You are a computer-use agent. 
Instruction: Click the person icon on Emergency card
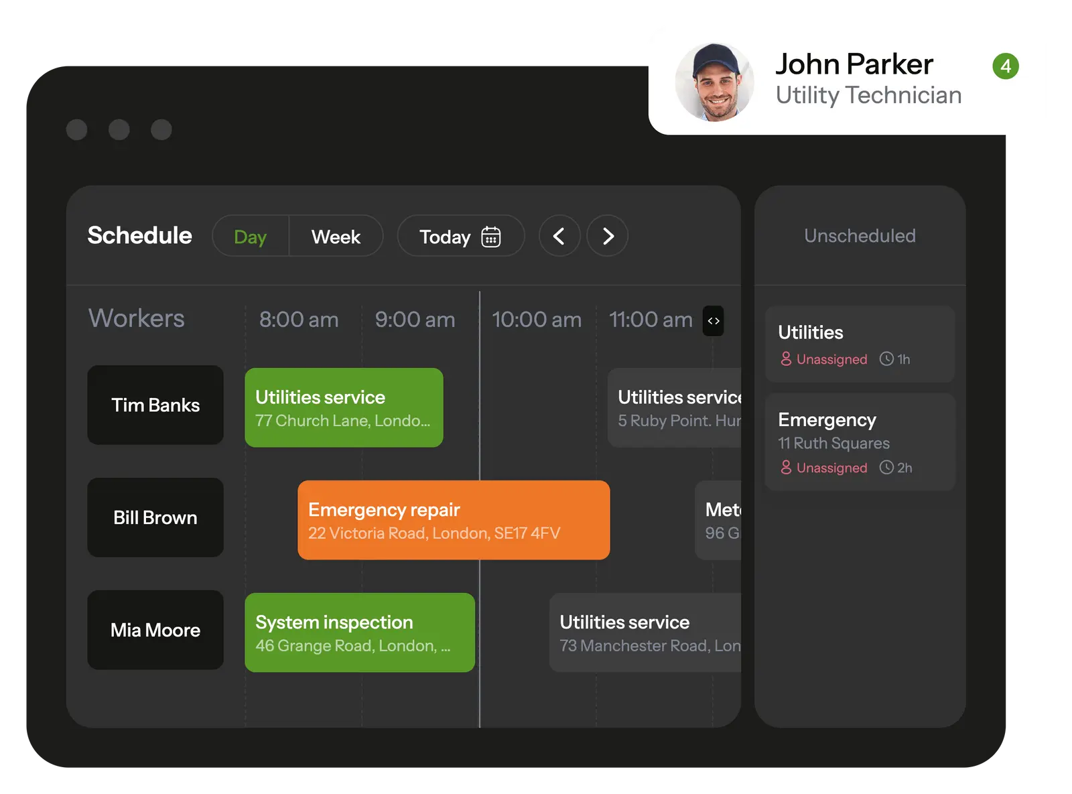pyautogui.click(x=786, y=468)
